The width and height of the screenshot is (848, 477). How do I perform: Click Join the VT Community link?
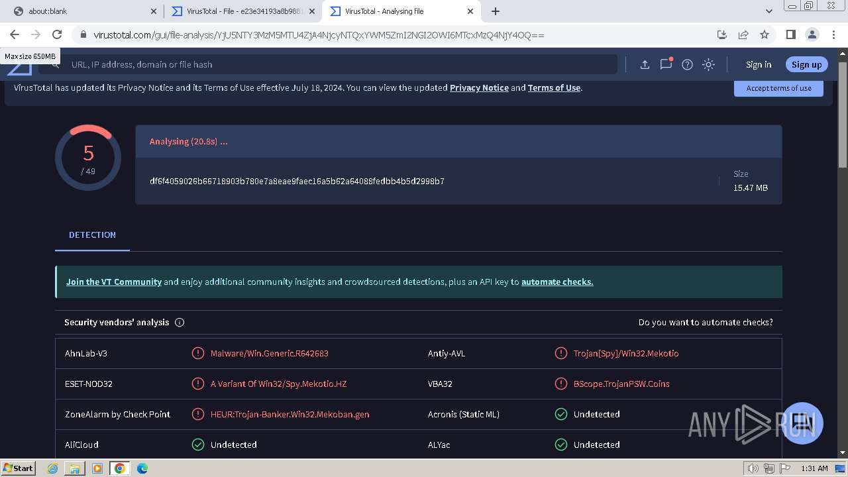pos(114,282)
